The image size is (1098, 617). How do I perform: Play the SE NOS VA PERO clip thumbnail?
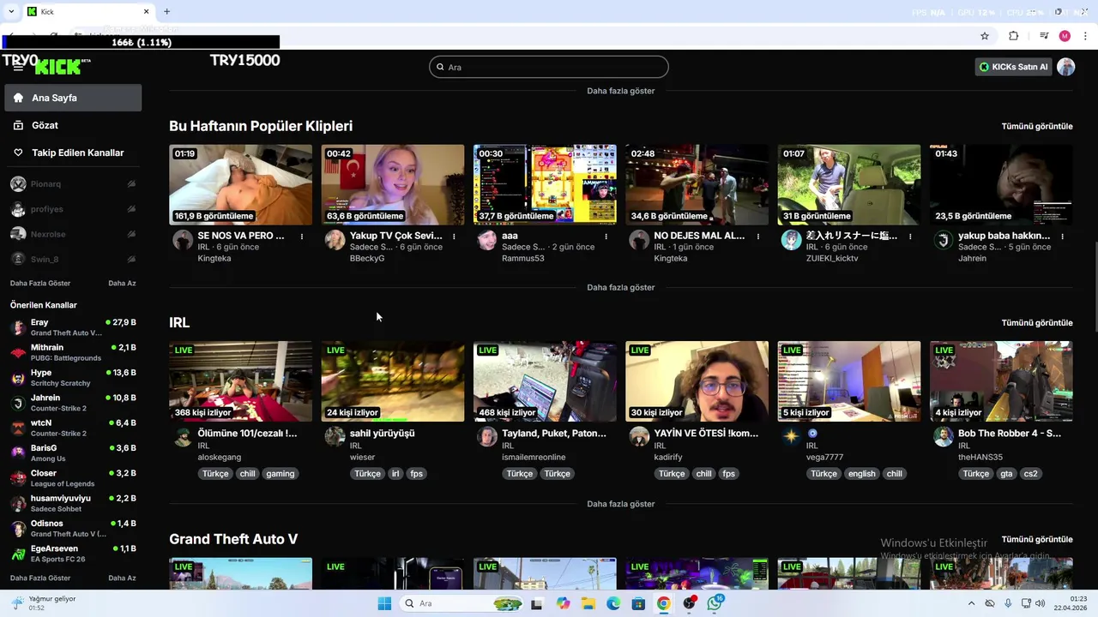tap(241, 184)
